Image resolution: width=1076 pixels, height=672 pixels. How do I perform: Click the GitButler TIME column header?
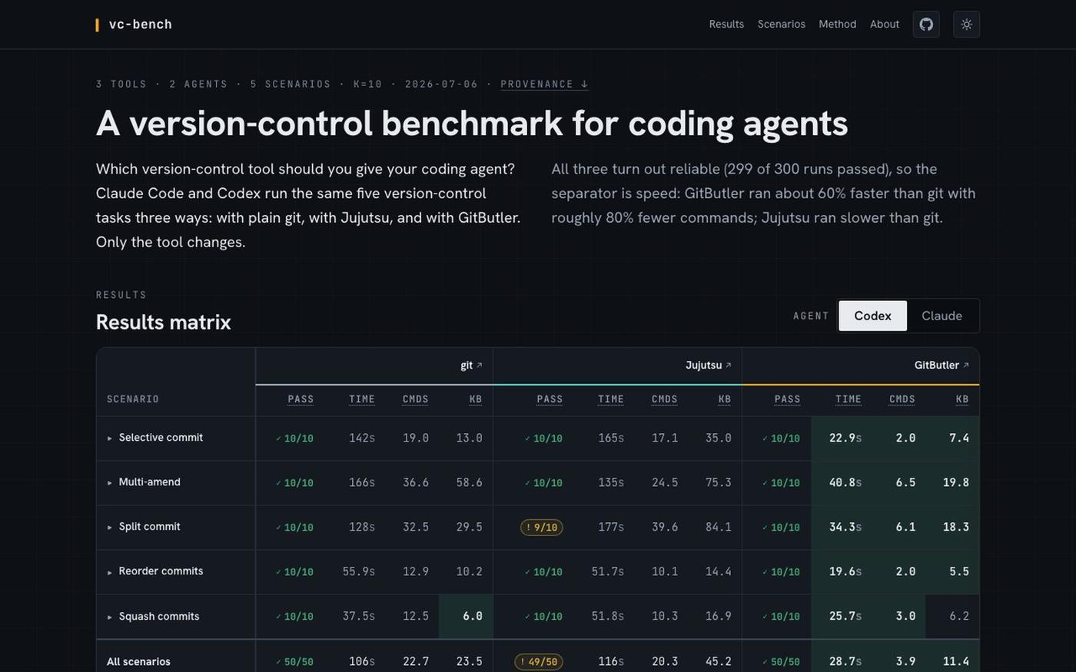tap(849, 399)
